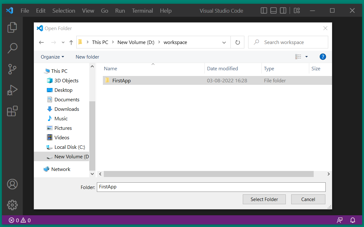Cancel the Open Folder dialog
Viewport: 364px width, 227px height.
(308, 199)
